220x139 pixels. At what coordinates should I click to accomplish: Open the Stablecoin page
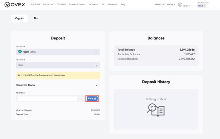pyautogui.click(x=112, y=5)
